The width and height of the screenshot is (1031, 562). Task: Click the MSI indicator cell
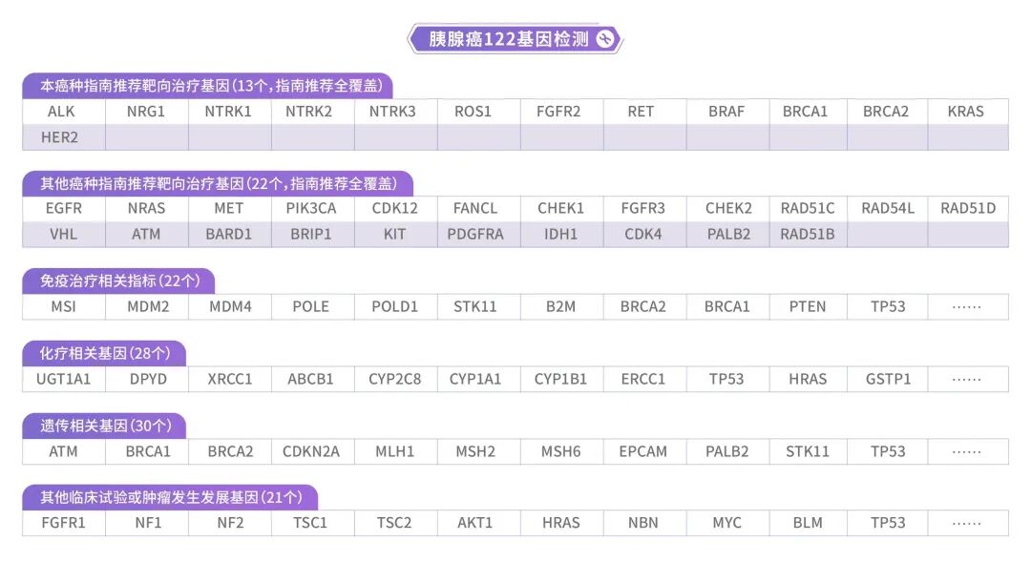[64, 307]
